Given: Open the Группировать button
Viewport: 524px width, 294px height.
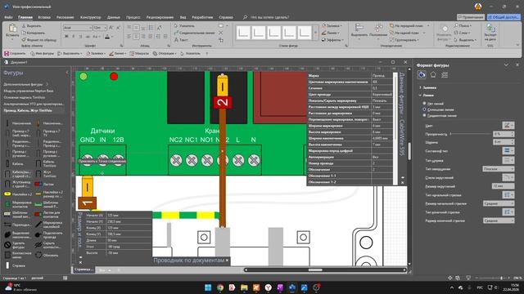Looking at the screenshot, I should (x=404, y=40).
